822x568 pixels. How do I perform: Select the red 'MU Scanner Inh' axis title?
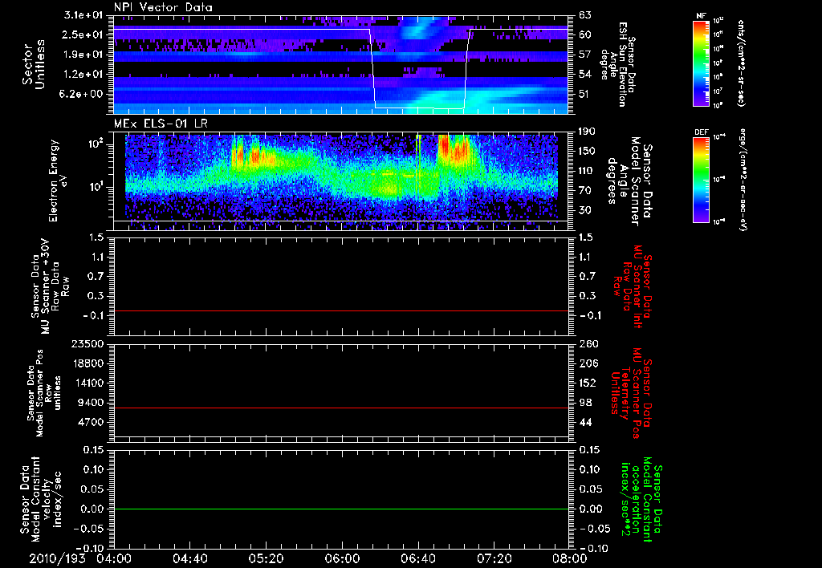637,286
